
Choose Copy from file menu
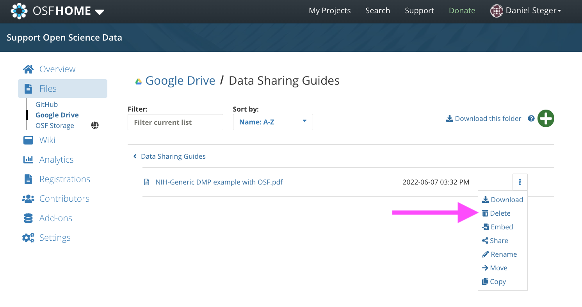pyautogui.click(x=494, y=282)
